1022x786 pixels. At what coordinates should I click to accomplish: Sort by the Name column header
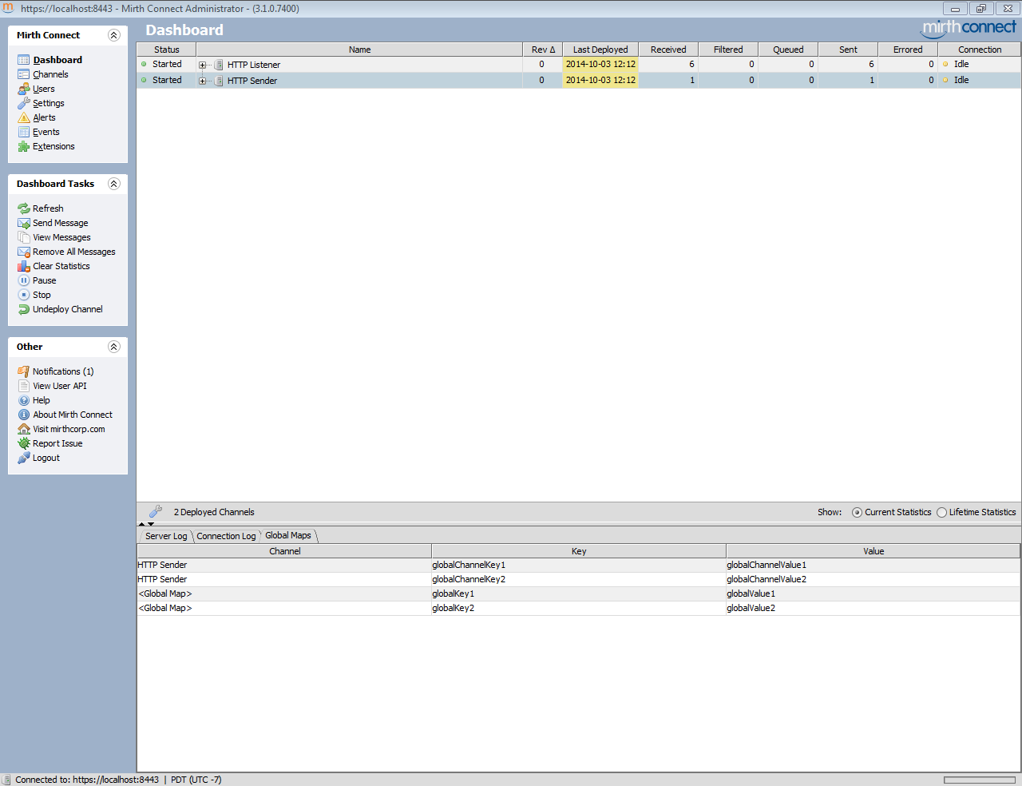tap(359, 50)
